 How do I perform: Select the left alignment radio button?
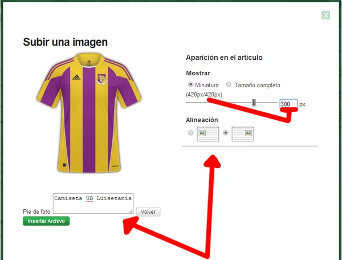[190, 133]
